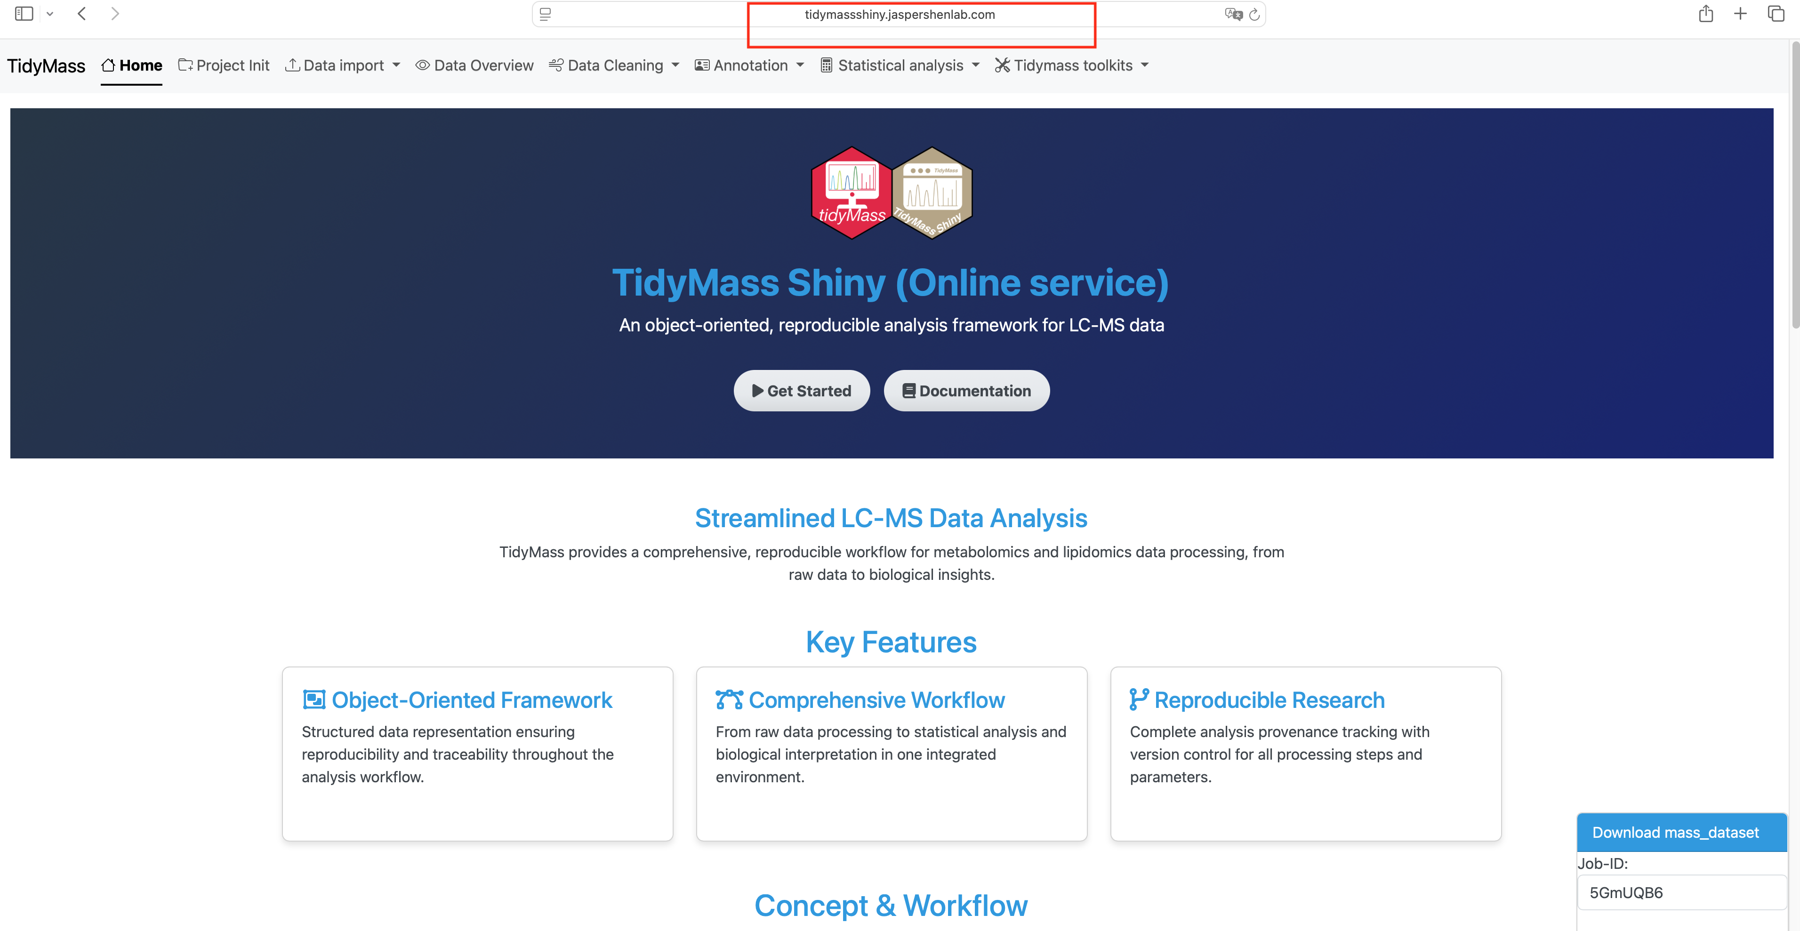
Task: Open the Annotation menu
Action: pyautogui.click(x=750, y=66)
